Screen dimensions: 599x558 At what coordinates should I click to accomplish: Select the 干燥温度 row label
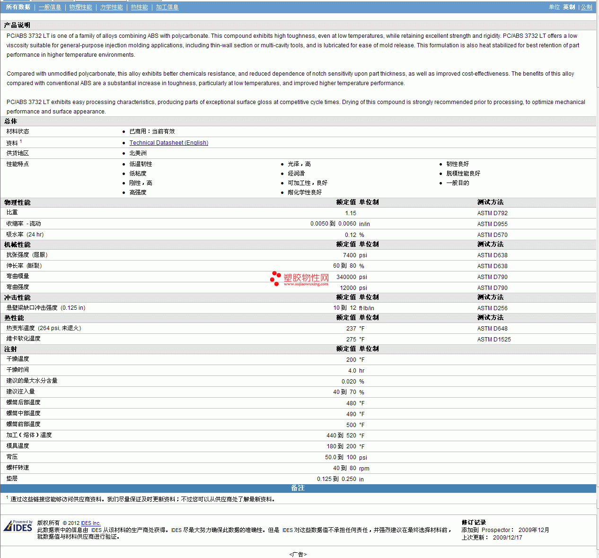[x=18, y=359]
